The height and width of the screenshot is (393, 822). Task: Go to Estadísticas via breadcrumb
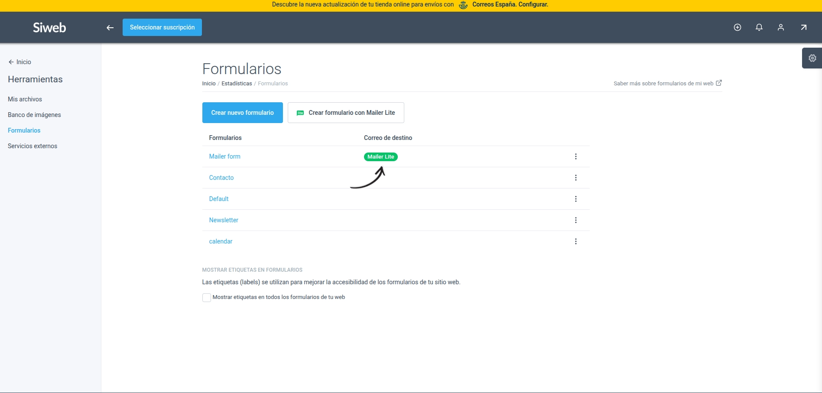[237, 84]
